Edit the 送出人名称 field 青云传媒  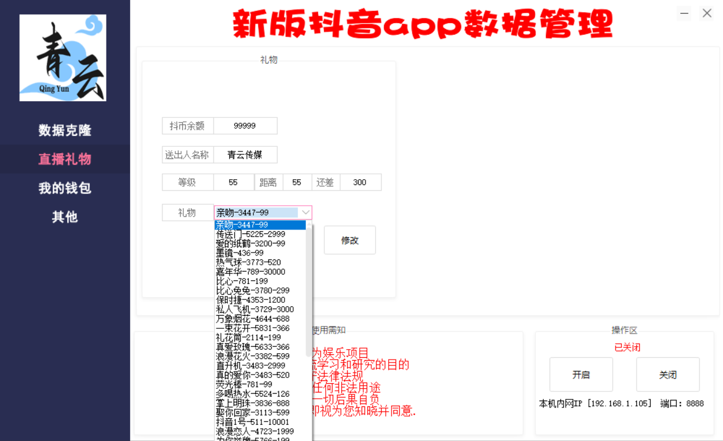point(245,154)
